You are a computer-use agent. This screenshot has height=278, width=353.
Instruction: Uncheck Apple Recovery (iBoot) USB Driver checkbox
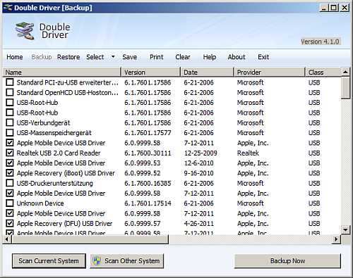tap(10, 173)
